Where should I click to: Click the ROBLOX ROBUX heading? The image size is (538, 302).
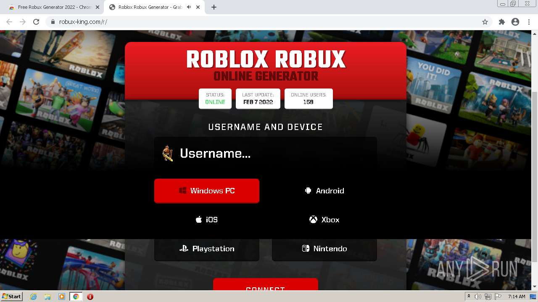coord(266,60)
